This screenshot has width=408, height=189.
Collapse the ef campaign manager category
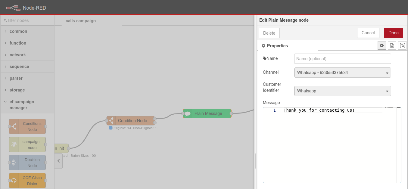point(22,105)
